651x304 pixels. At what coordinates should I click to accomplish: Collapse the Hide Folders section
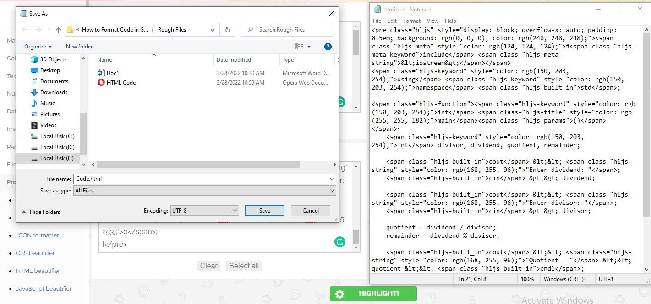[43, 212]
